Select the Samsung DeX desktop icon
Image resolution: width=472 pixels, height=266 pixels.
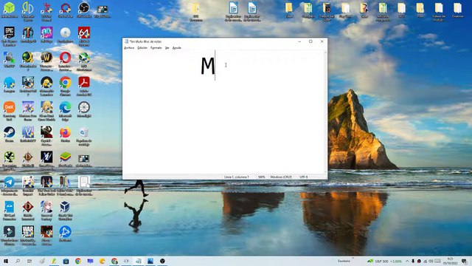click(10, 110)
